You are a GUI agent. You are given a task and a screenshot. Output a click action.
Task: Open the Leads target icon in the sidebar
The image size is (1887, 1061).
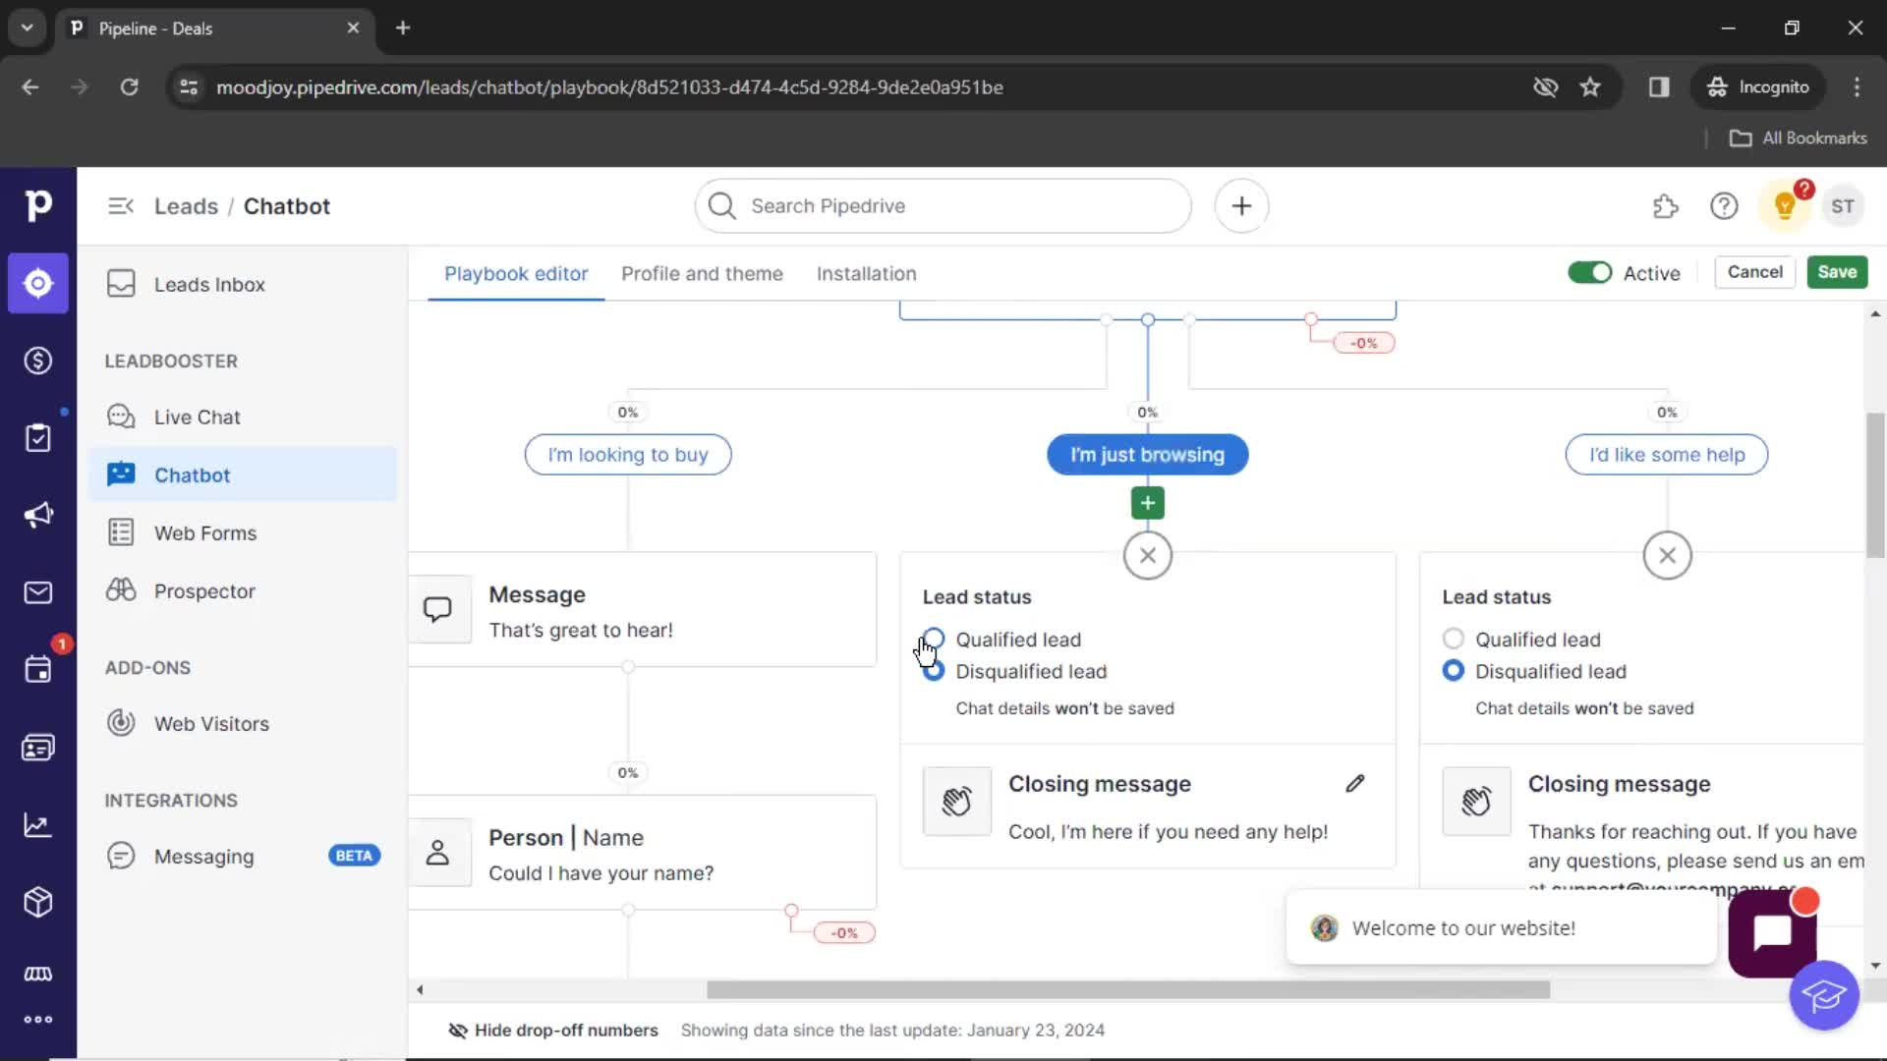click(x=37, y=283)
